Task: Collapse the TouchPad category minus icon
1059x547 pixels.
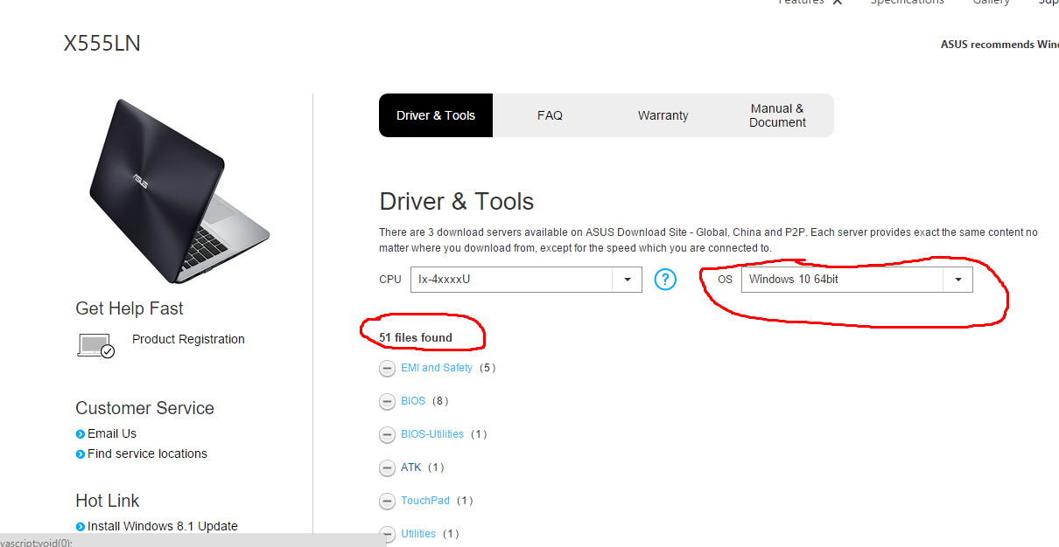Action: (387, 502)
